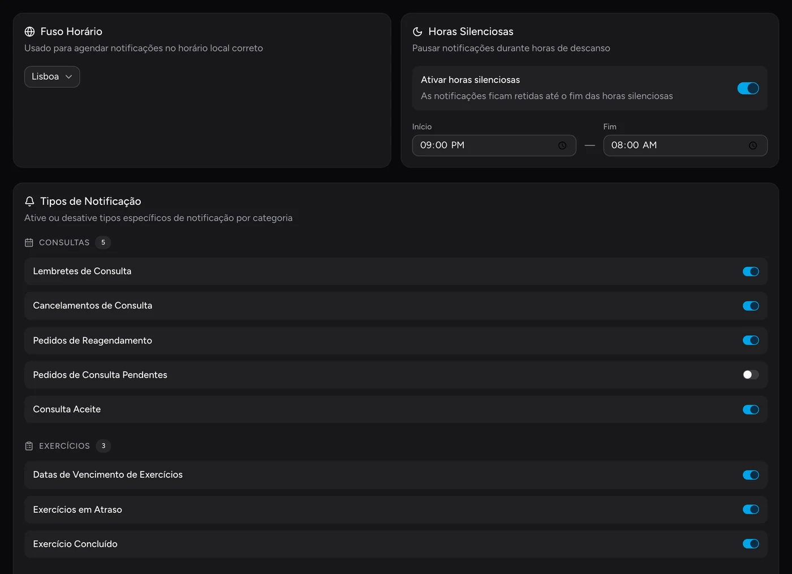
Task: Turn off Lembretes de Consulta notifications
Action: click(x=751, y=272)
